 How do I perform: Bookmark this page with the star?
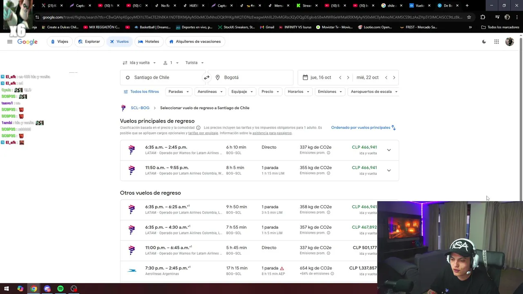tap(469, 17)
